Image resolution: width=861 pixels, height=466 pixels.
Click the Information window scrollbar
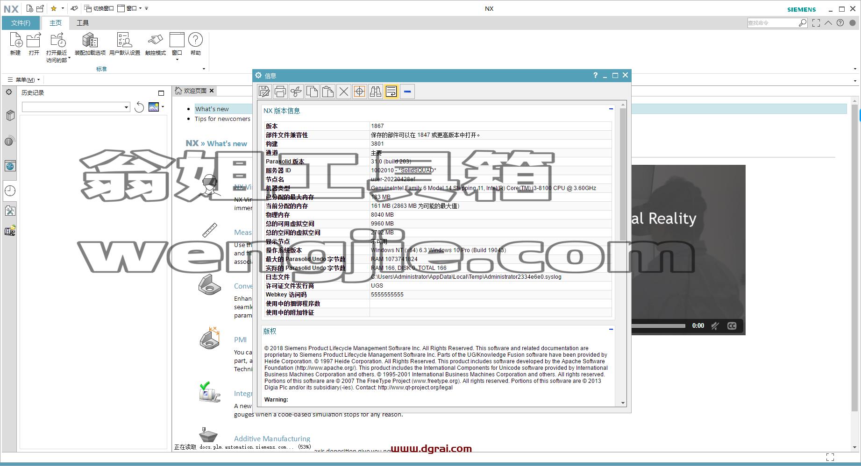point(623,174)
